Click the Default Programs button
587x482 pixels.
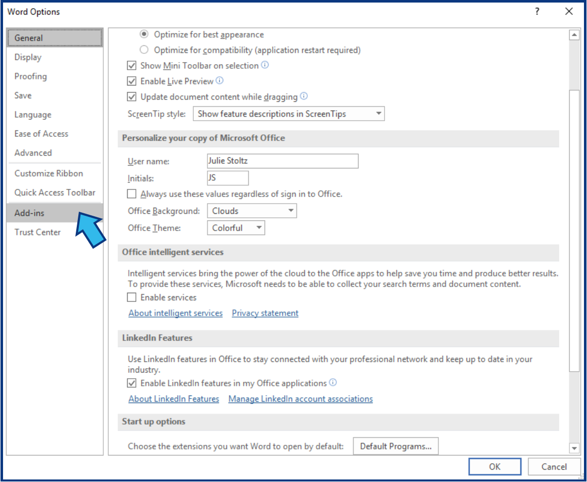(x=395, y=446)
